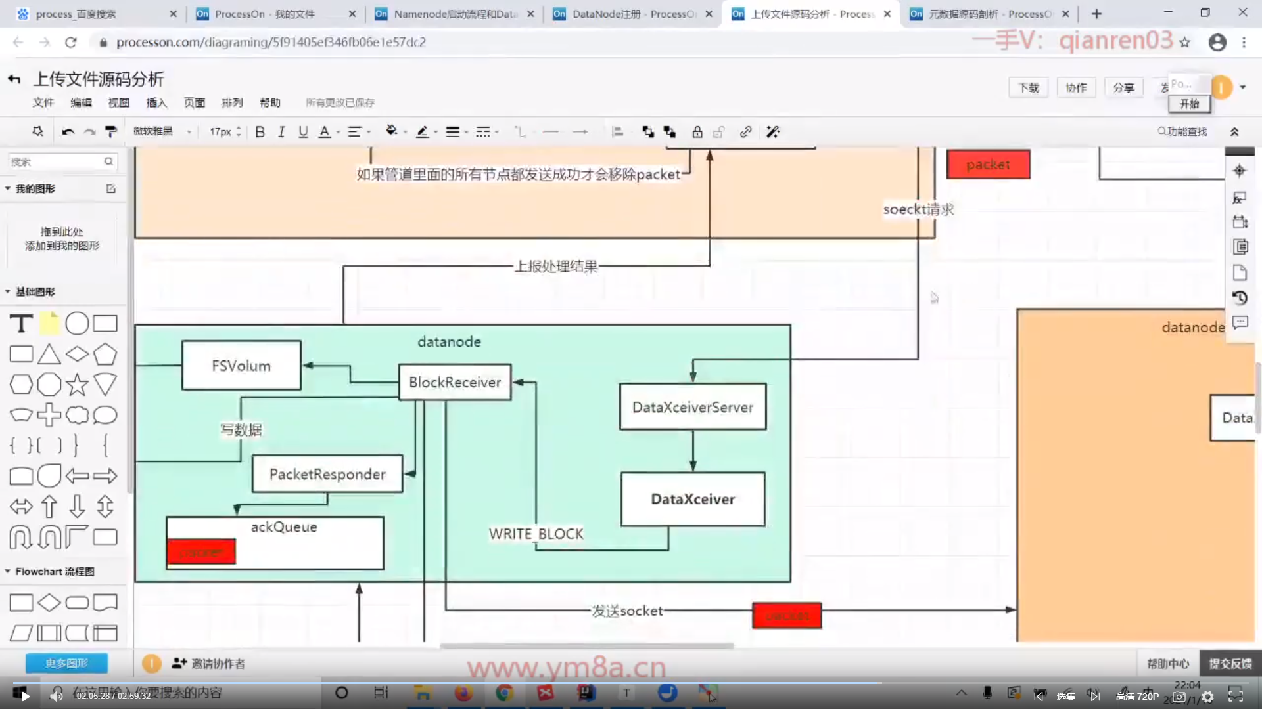Select the triangle shape
Viewport: 1262px width, 709px height.
[x=49, y=354]
